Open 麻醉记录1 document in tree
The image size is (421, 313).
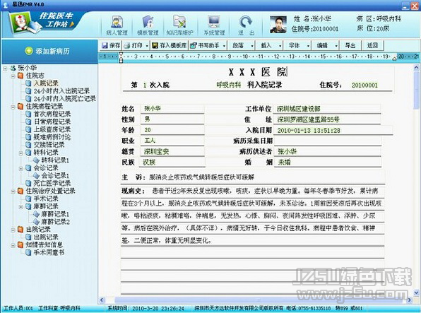55,214
